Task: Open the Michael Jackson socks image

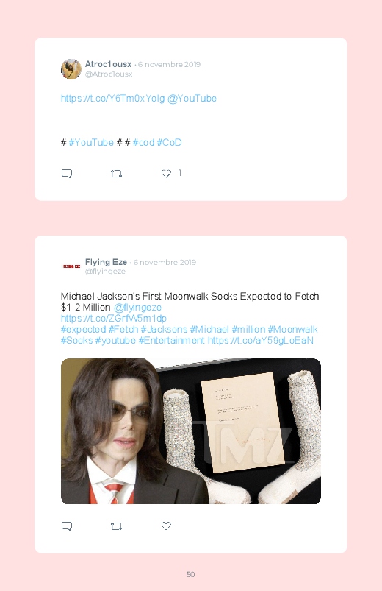Action: (191, 431)
